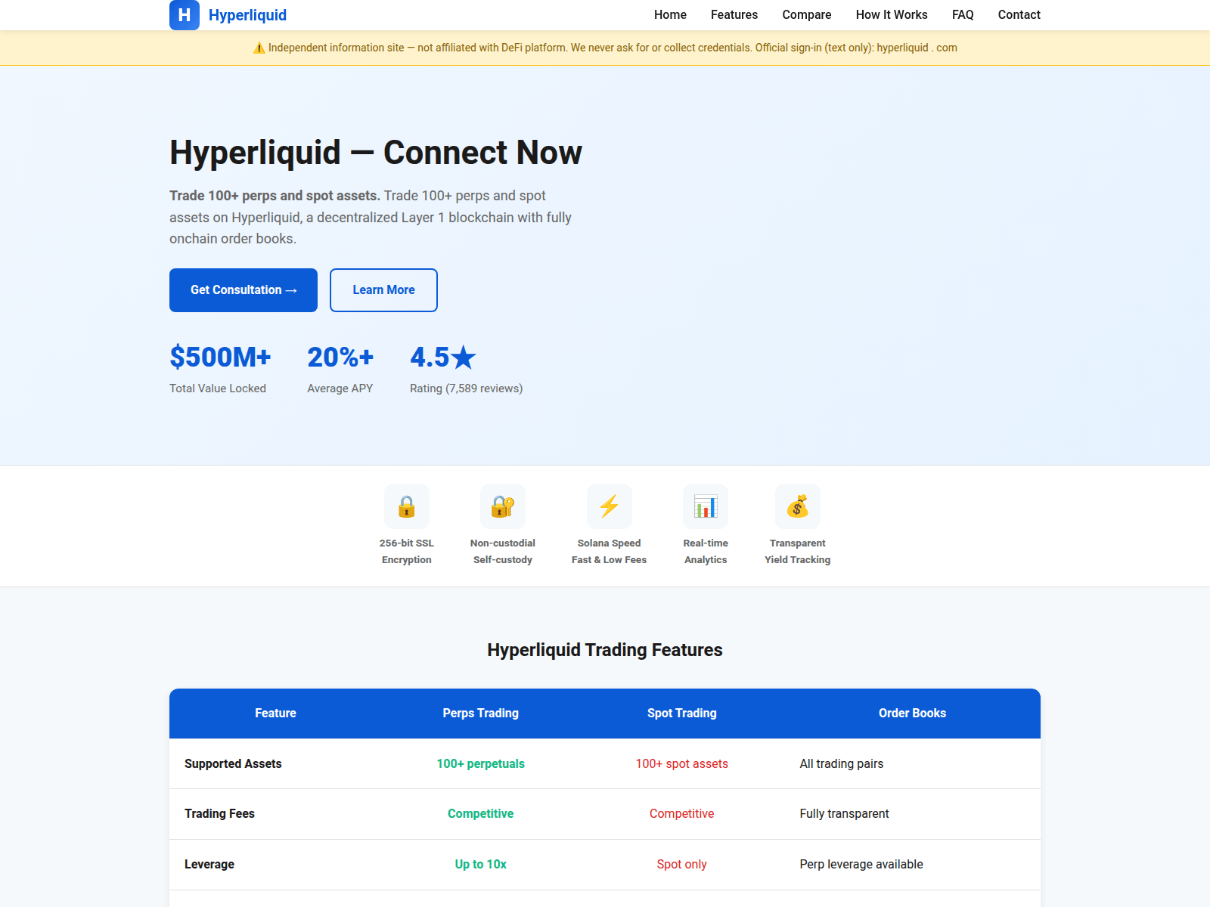Select How It Works in the navigation
1210x907 pixels.
(892, 15)
